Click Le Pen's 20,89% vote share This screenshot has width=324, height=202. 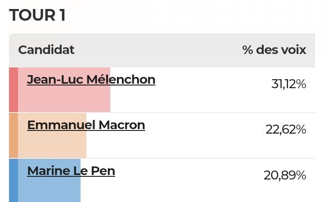click(285, 175)
